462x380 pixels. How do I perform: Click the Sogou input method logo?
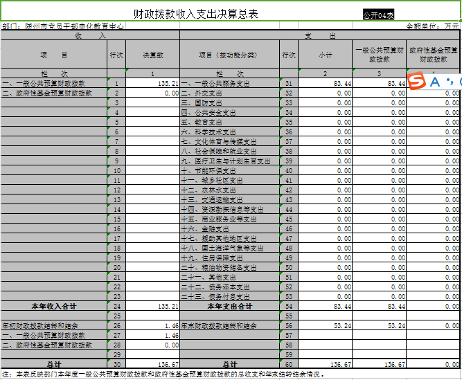(x=418, y=82)
